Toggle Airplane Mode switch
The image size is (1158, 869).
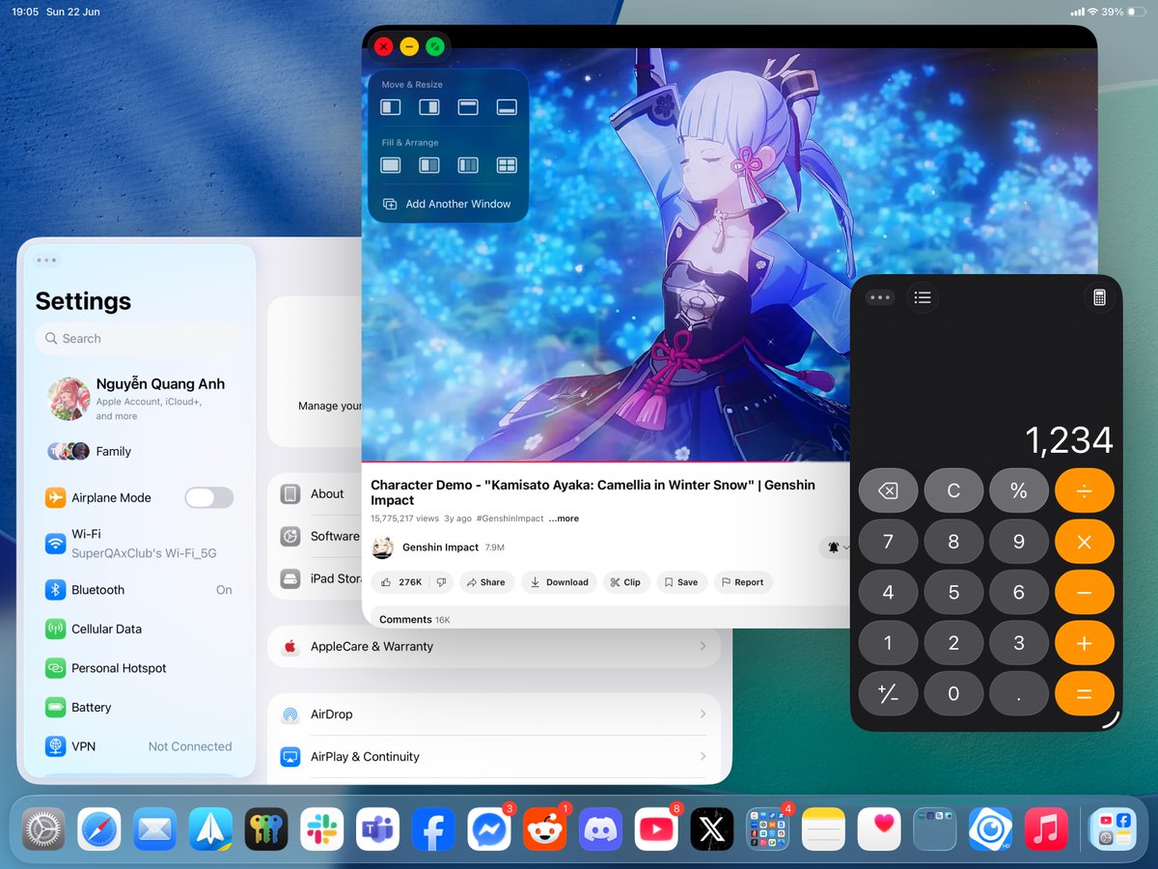(209, 497)
